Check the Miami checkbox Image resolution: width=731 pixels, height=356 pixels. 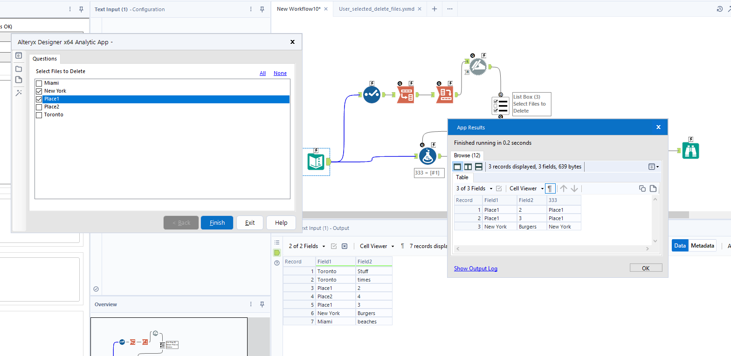click(x=39, y=83)
